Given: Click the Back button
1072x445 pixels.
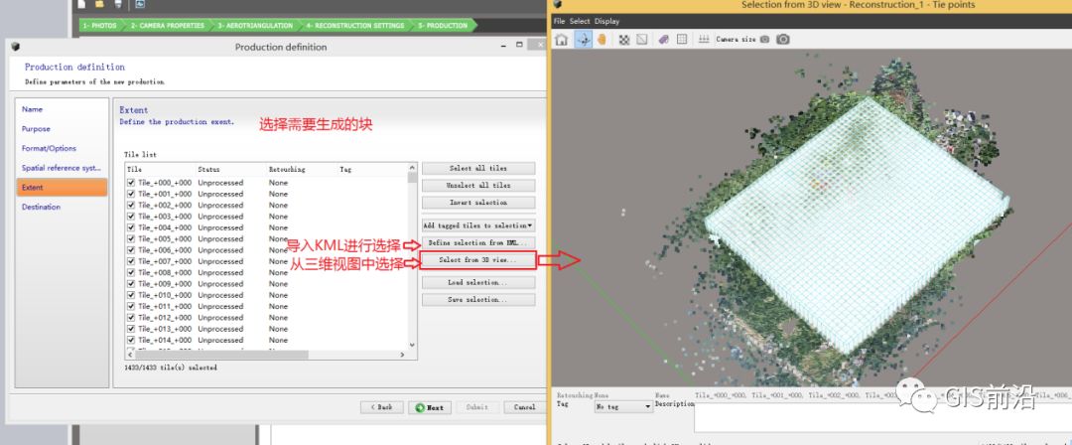Looking at the screenshot, I should pyautogui.click(x=382, y=407).
